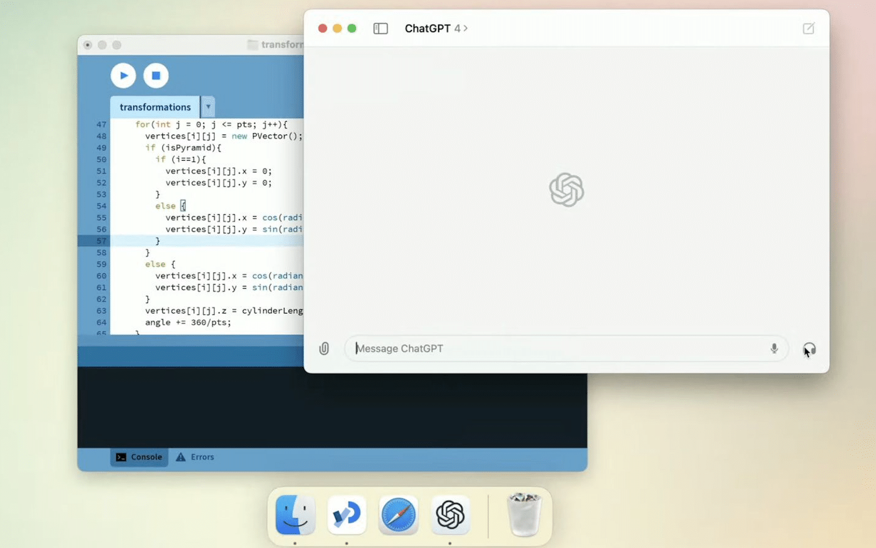
Task: Click line number 57 in the gutter
Action: (102, 241)
